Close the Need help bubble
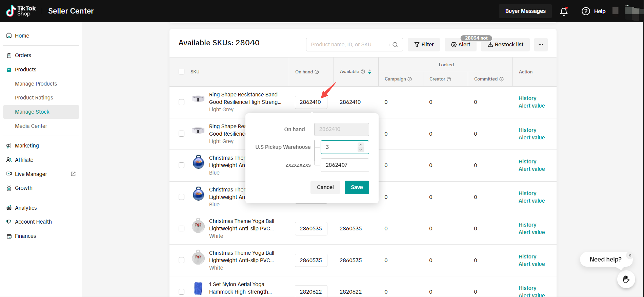 pyautogui.click(x=630, y=255)
